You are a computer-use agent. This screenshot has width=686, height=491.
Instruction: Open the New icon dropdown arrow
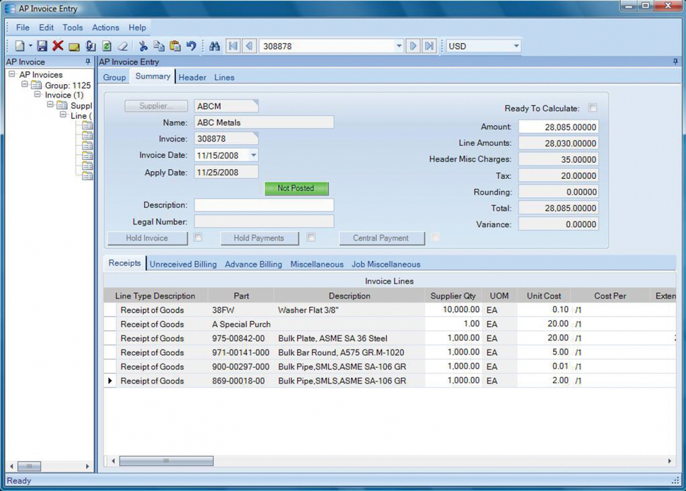(30, 45)
